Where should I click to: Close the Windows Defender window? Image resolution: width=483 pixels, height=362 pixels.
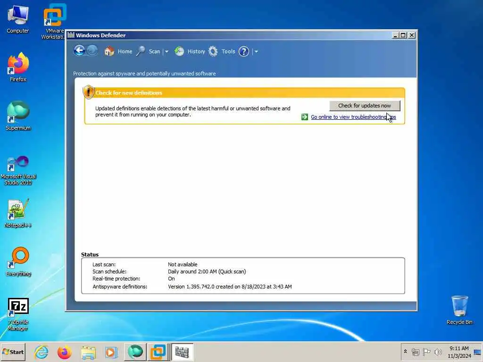click(411, 35)
